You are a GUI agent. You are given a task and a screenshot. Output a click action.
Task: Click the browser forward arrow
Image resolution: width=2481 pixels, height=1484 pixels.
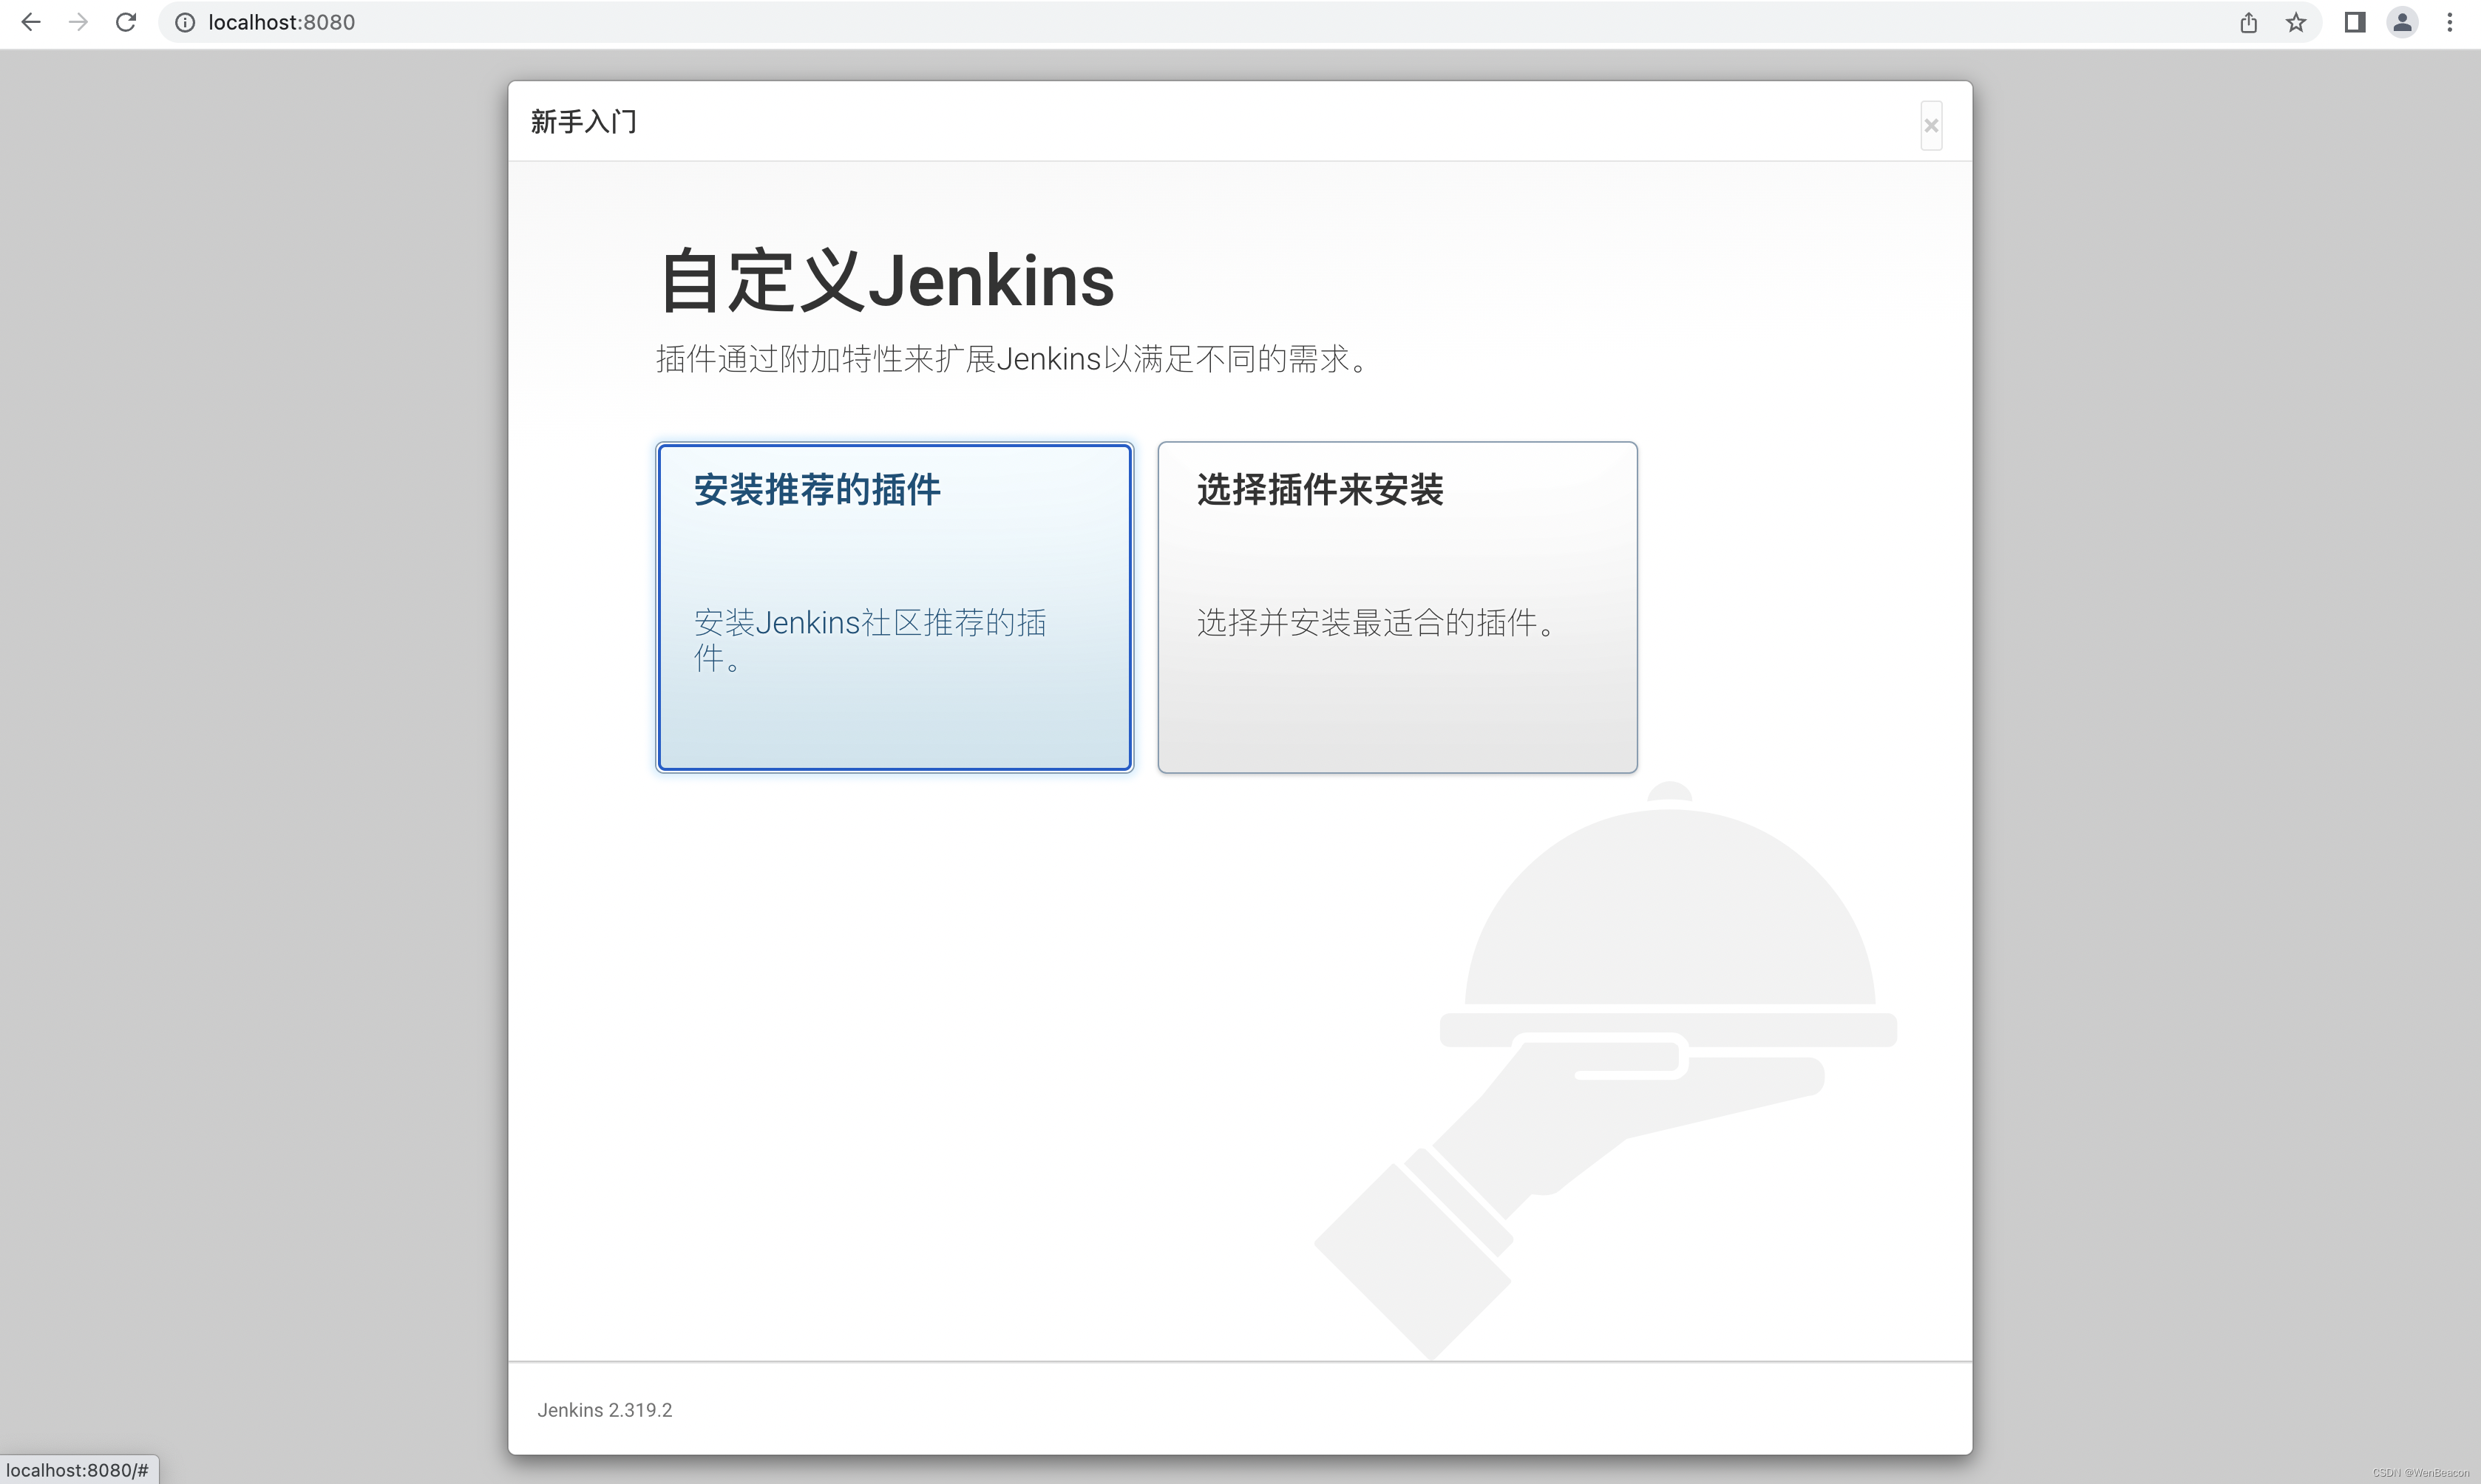pos(78,22)
